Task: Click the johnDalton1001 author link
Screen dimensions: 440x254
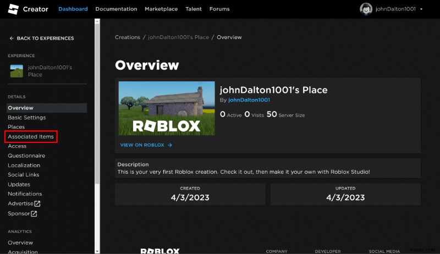Action: [x=249, y=100]
